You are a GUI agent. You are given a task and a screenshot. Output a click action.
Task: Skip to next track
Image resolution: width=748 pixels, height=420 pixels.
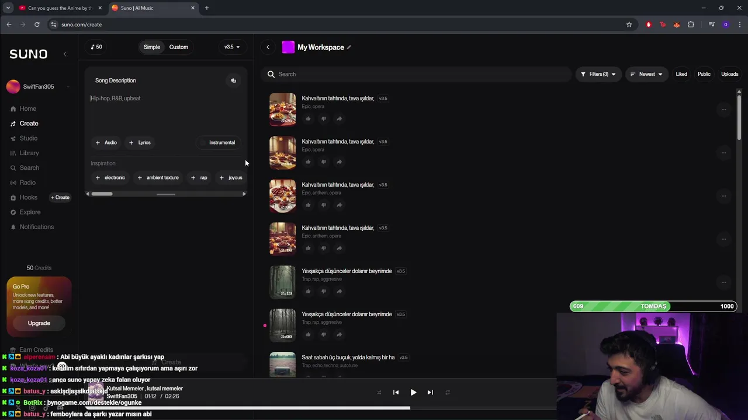click(x=430, y=393)
